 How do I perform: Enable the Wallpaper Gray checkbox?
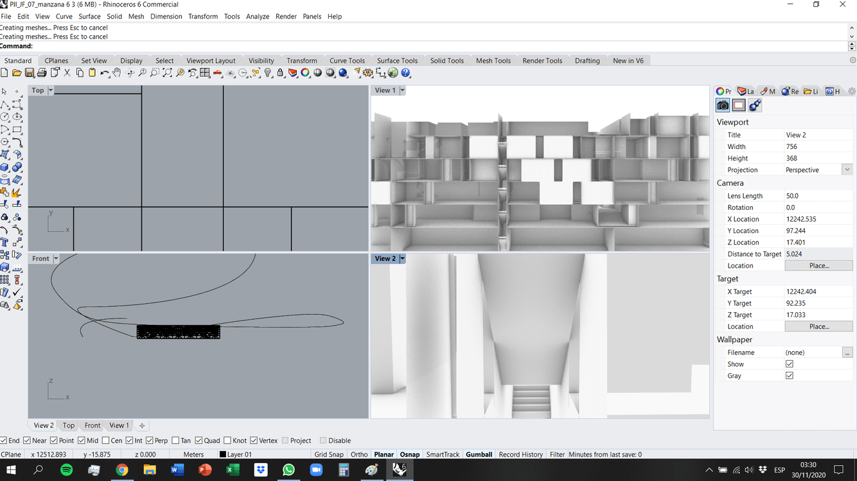tap(789, 375)
